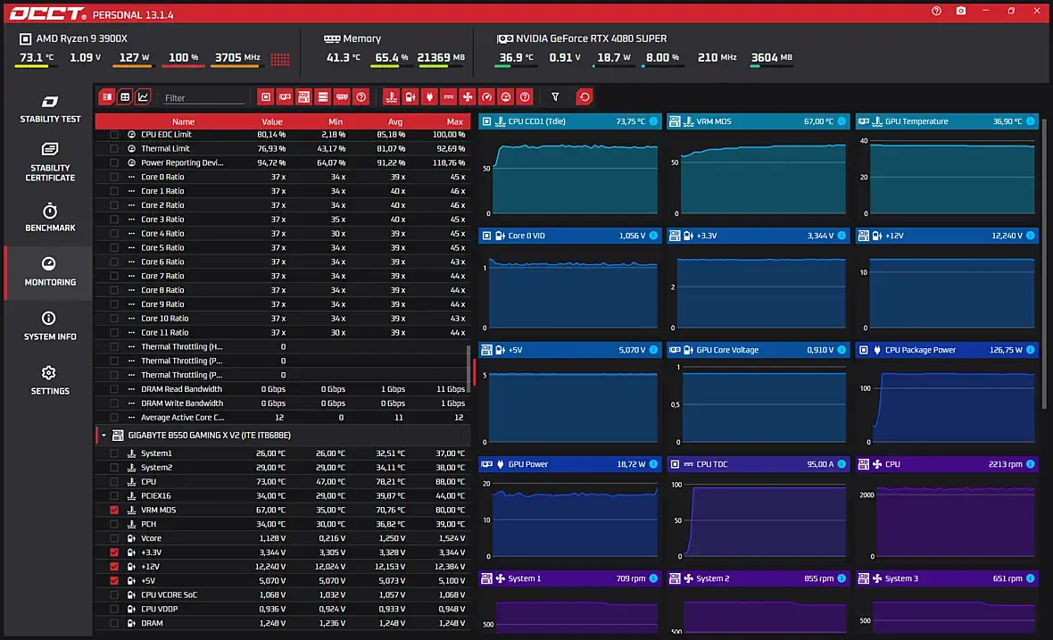Screen dimensions: 1053x640
Task: Sort table by Value column
Action: 272,121
